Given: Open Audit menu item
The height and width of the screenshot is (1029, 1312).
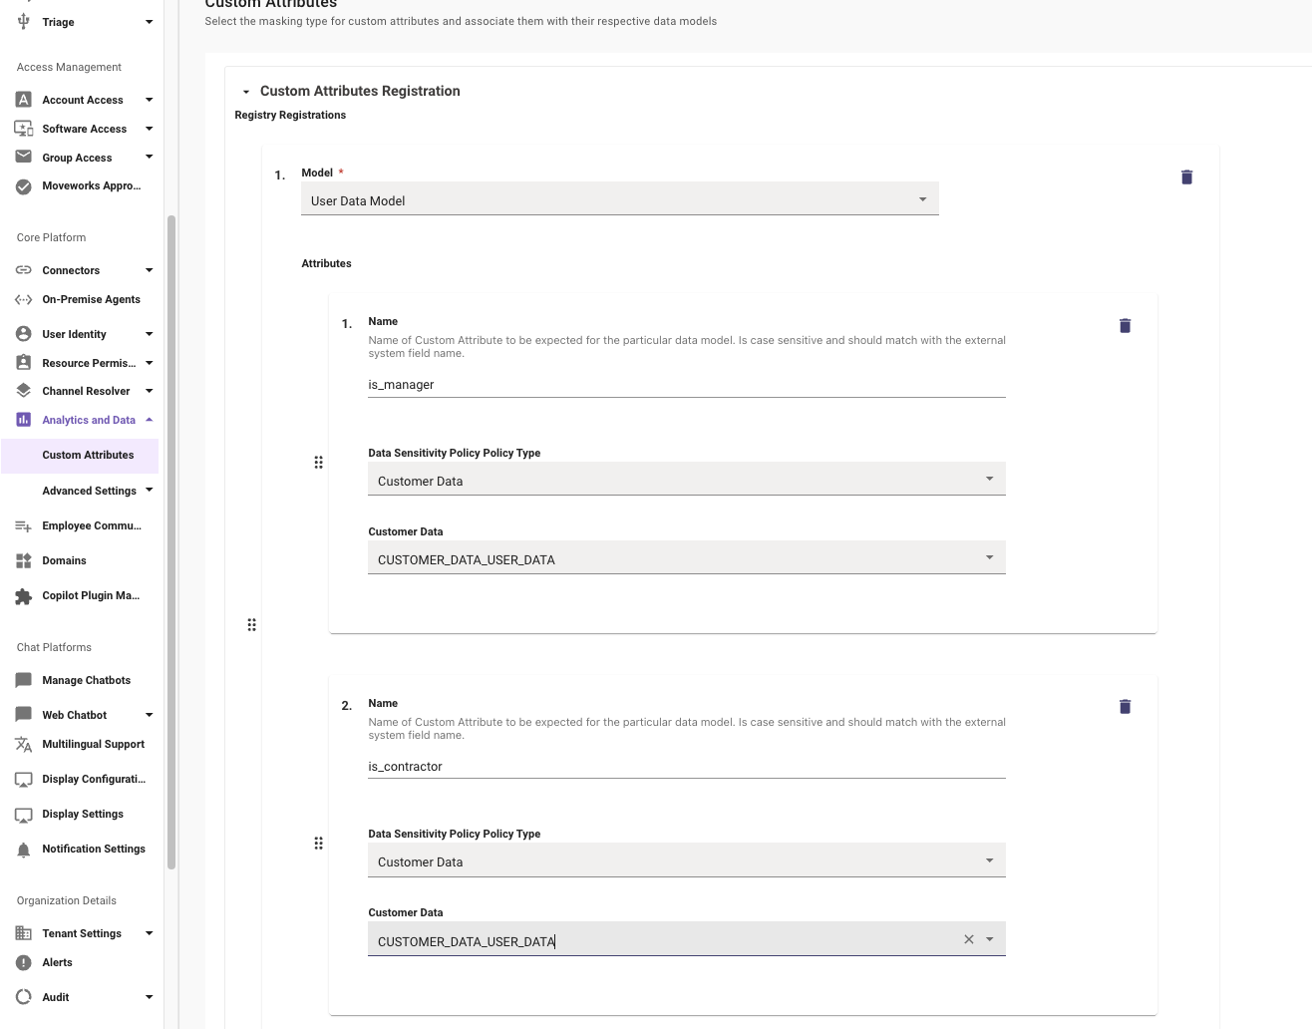Looking at the screenshot, I should click(55, 997).
